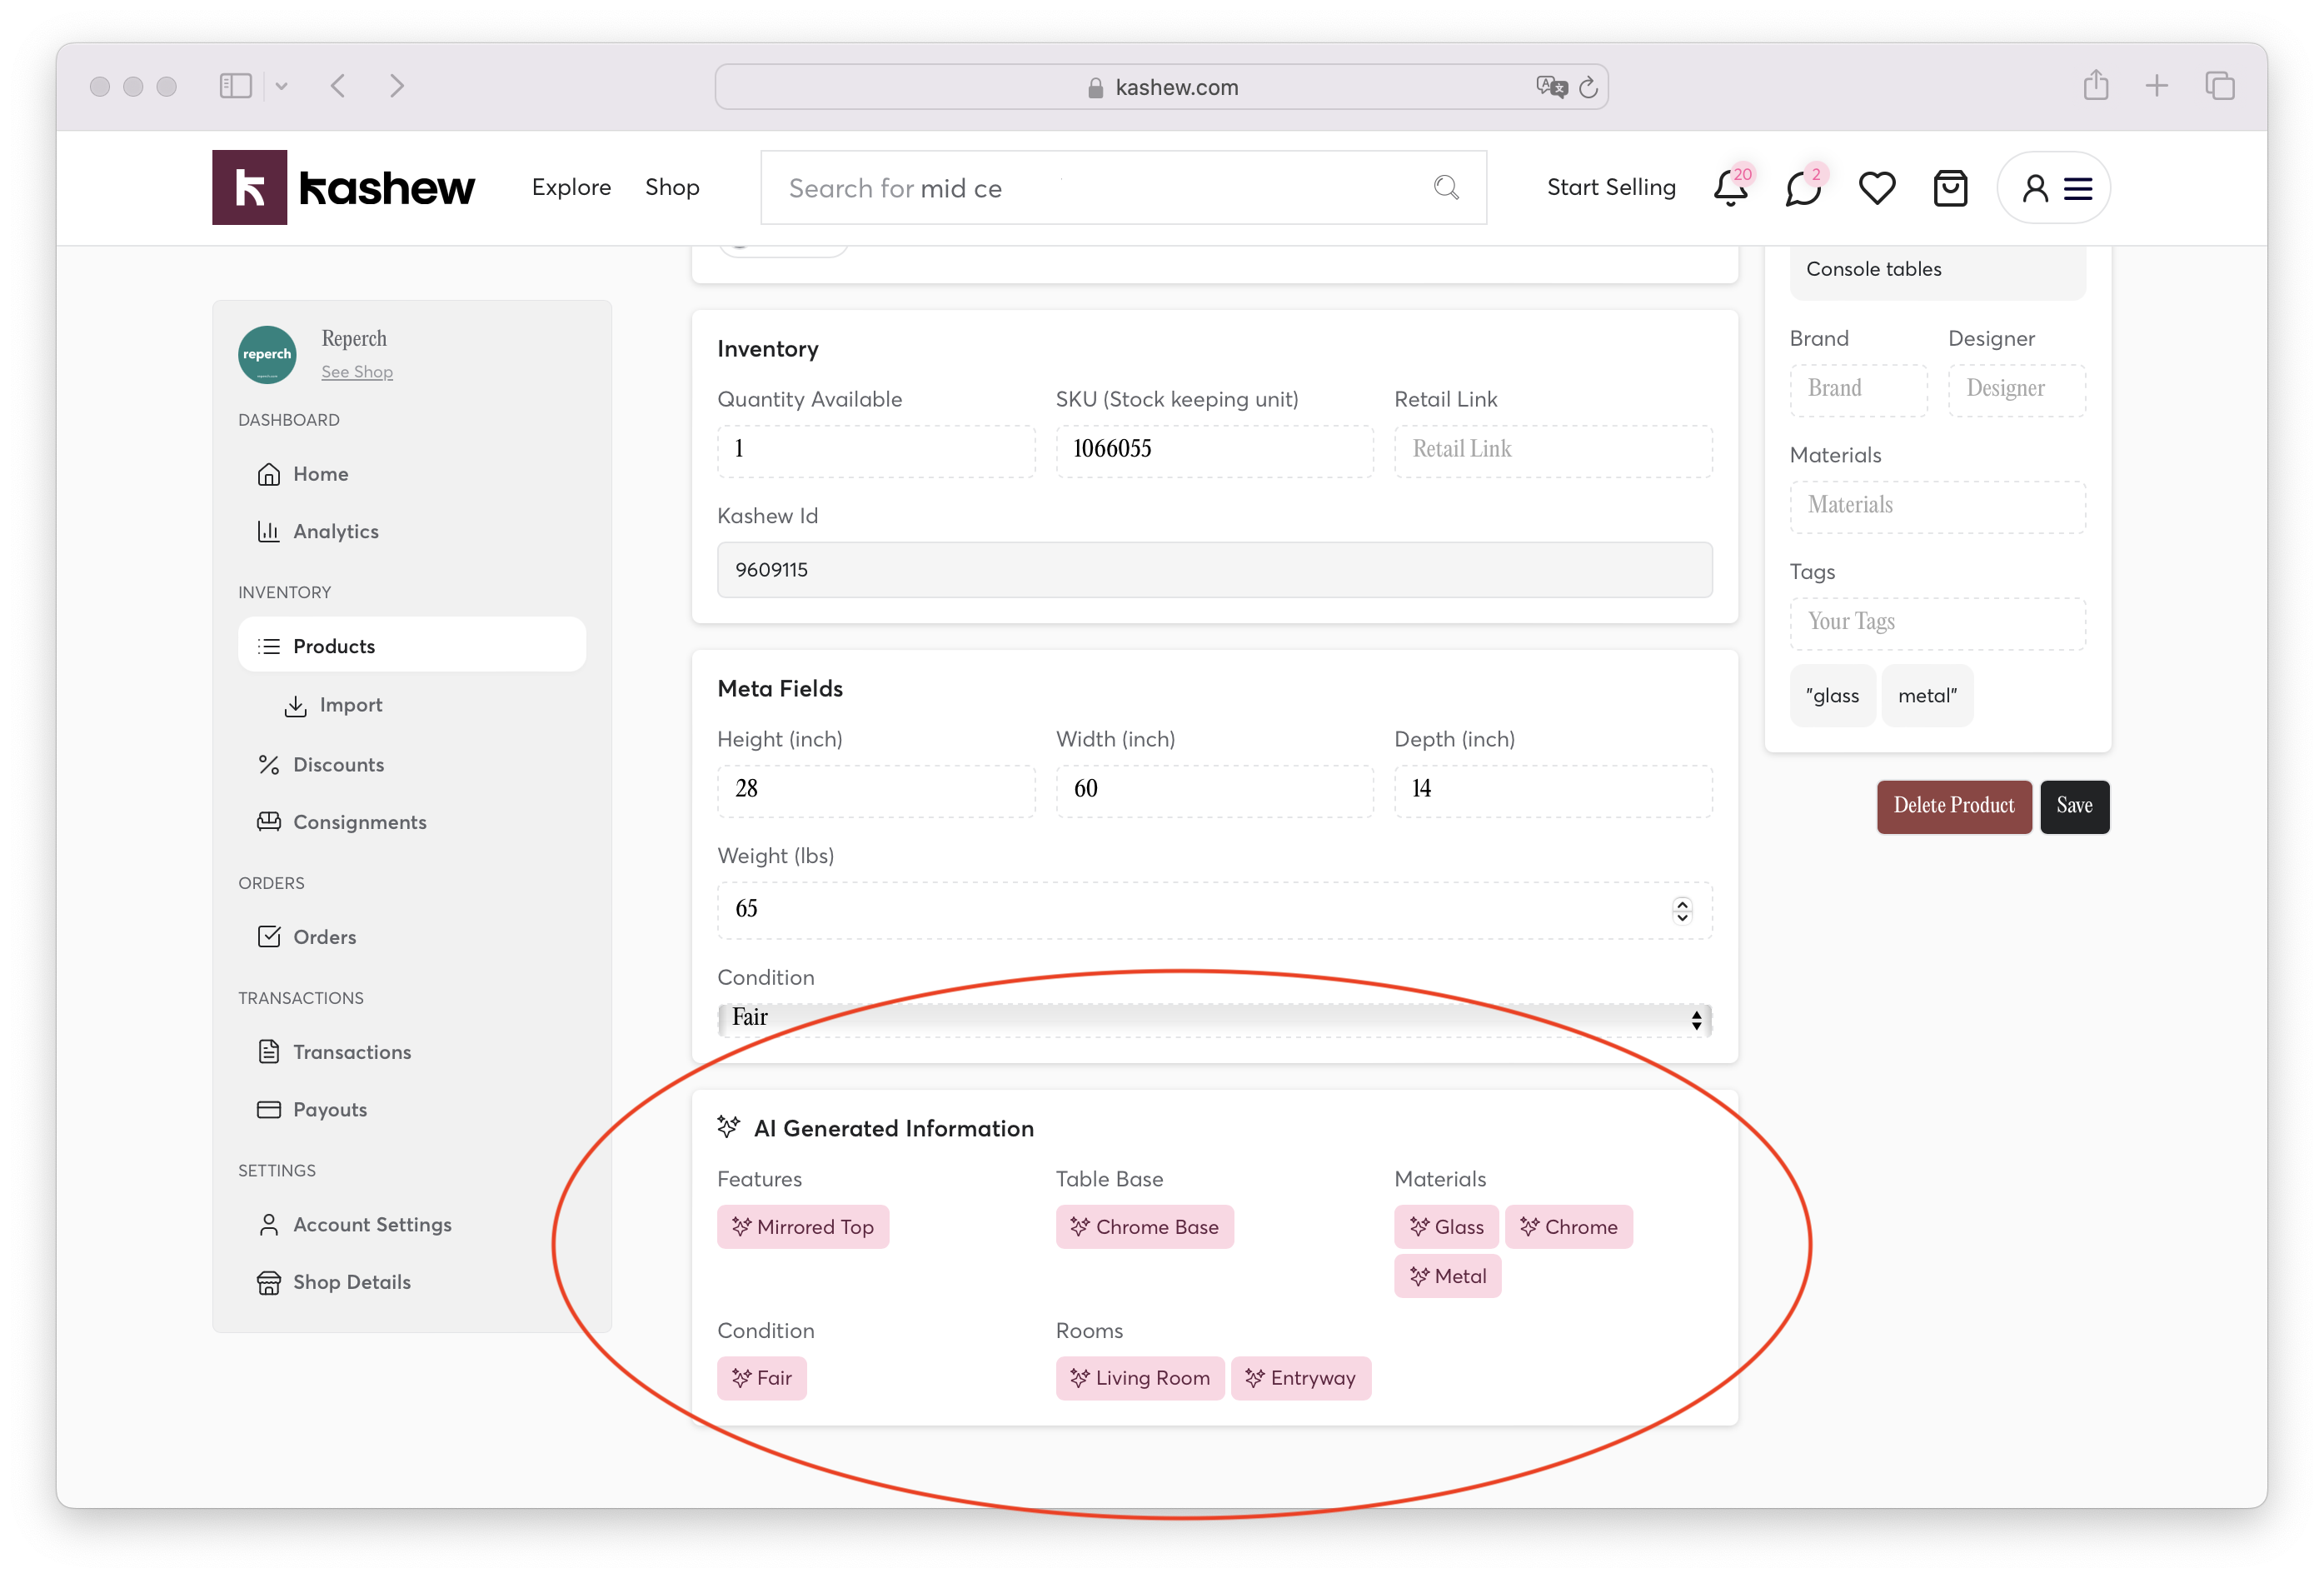Follow the See Shop link
The image size is (2324, 1578).
pyautogui.click(x=357, y=372)
